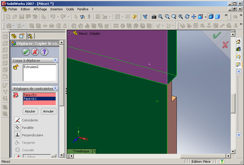Click the Shaded With Edges display icon
Image resolution: width=244 pixels, height=165 pixels.
211,17
